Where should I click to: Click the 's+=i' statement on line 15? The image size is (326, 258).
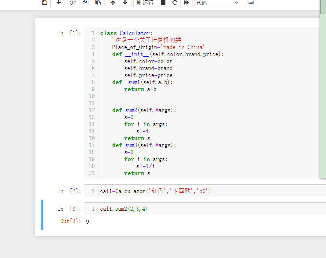142,131
